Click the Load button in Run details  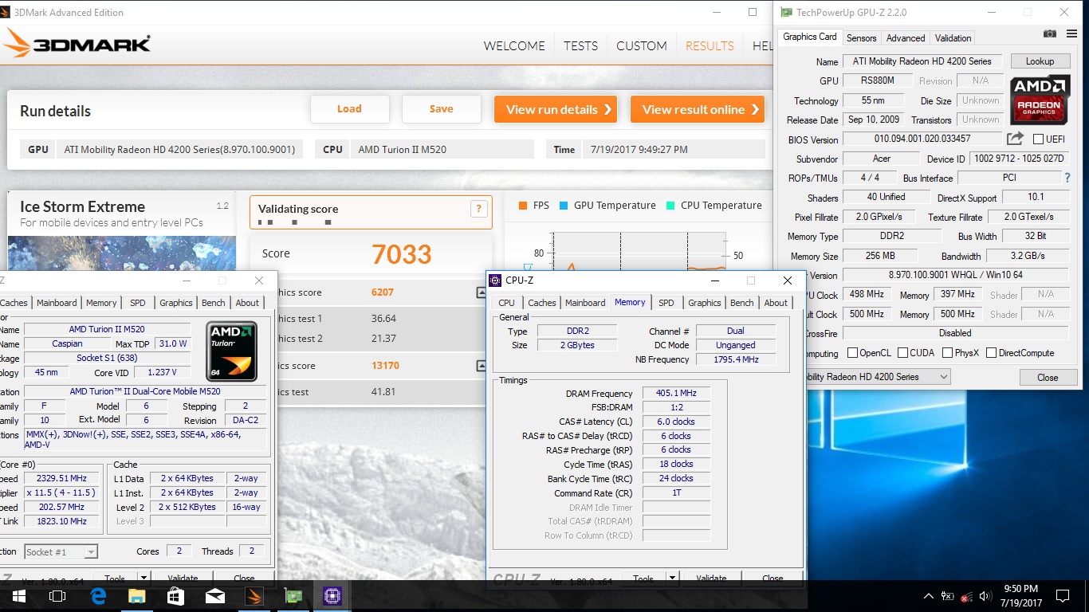(x=349, y=109)
